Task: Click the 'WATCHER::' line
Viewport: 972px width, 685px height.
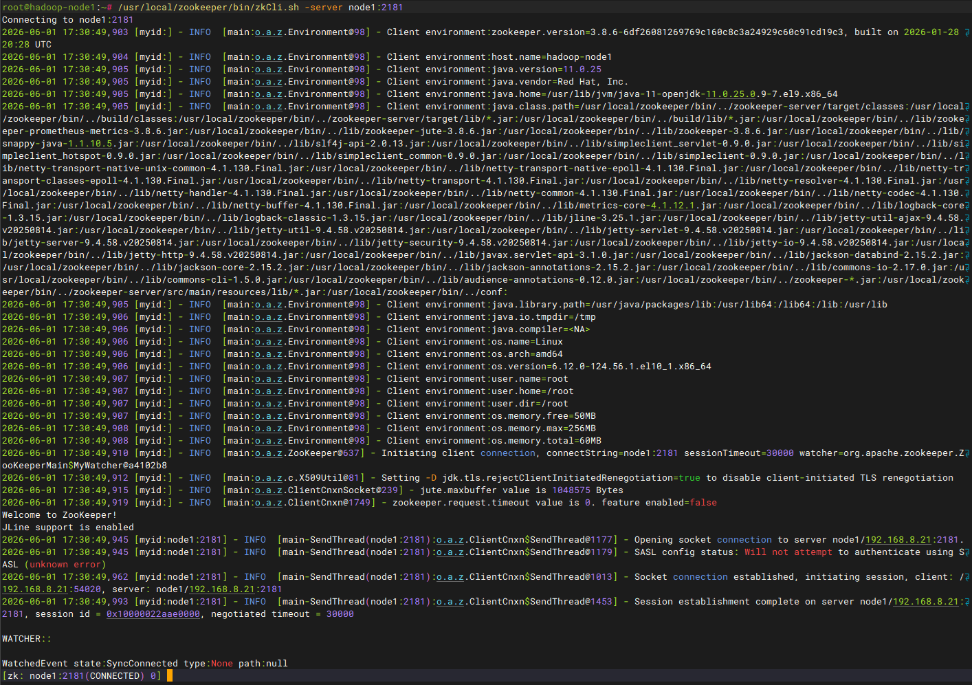Action: pos(27,639)
